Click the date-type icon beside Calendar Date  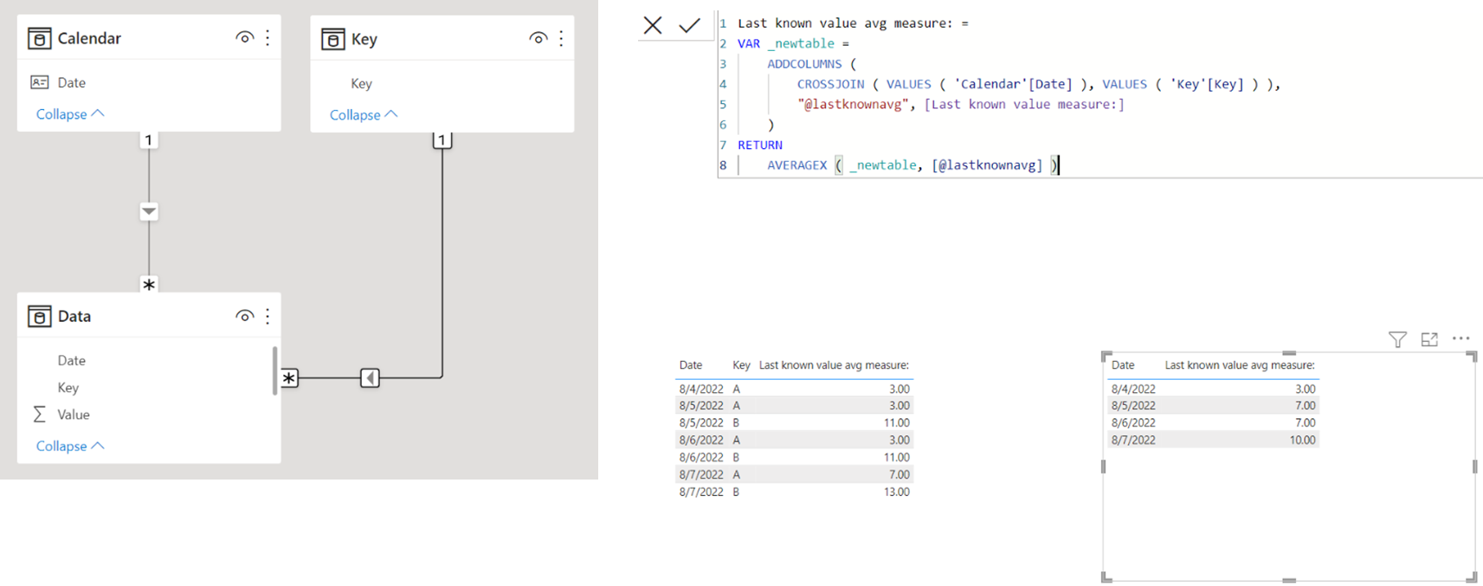(x=39, y=82)
